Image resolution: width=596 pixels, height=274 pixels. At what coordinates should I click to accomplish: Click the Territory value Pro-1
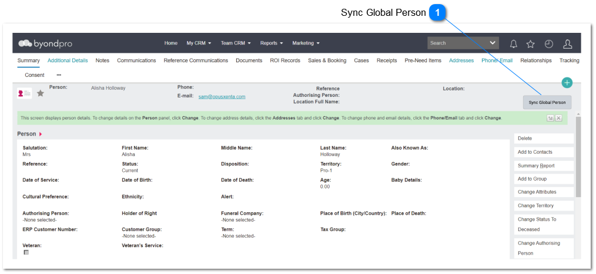pyautogui.click(x=327, y=170)
